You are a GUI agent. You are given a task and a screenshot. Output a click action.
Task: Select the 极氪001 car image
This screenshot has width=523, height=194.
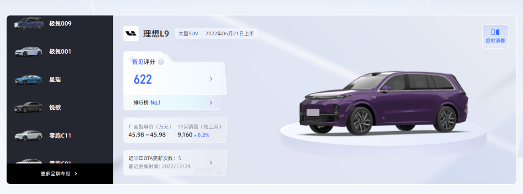tap(29, 52)
